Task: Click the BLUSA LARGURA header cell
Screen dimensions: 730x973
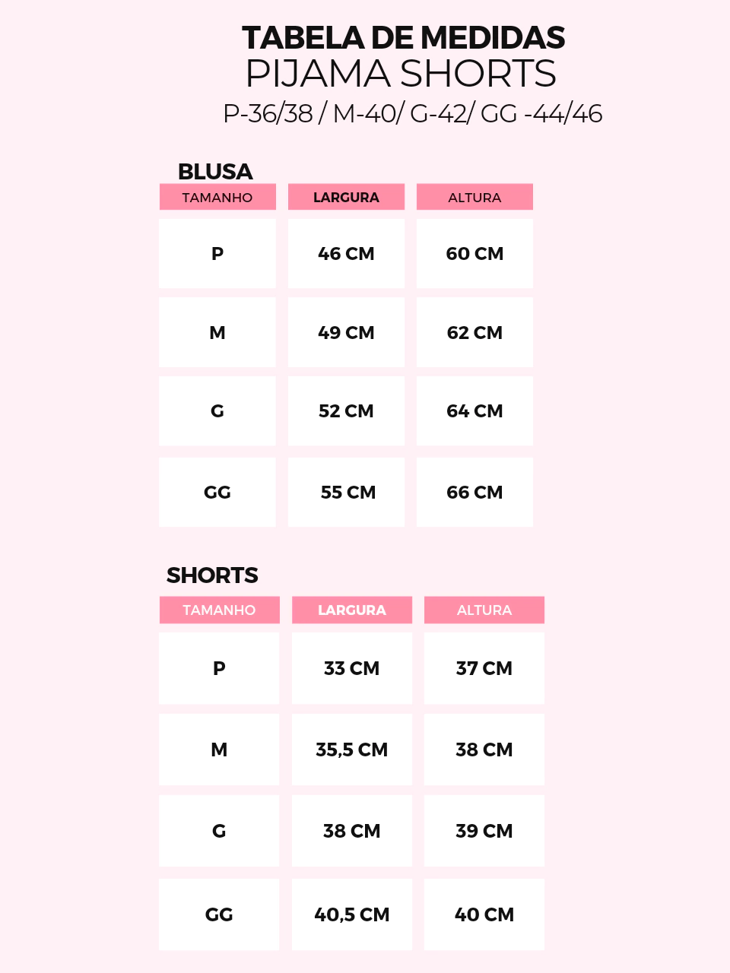Action: pyautogui.click(x=346, y=197)
